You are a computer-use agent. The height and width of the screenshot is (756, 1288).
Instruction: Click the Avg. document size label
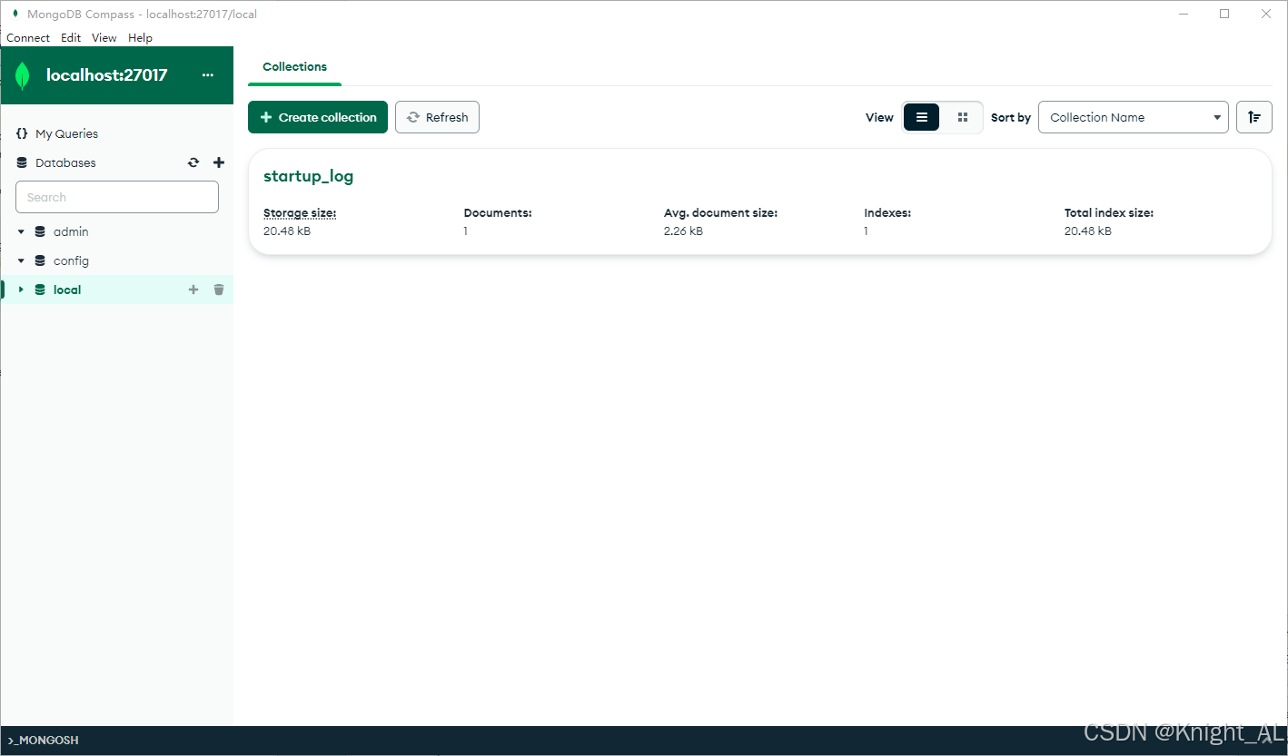(720, 213)
